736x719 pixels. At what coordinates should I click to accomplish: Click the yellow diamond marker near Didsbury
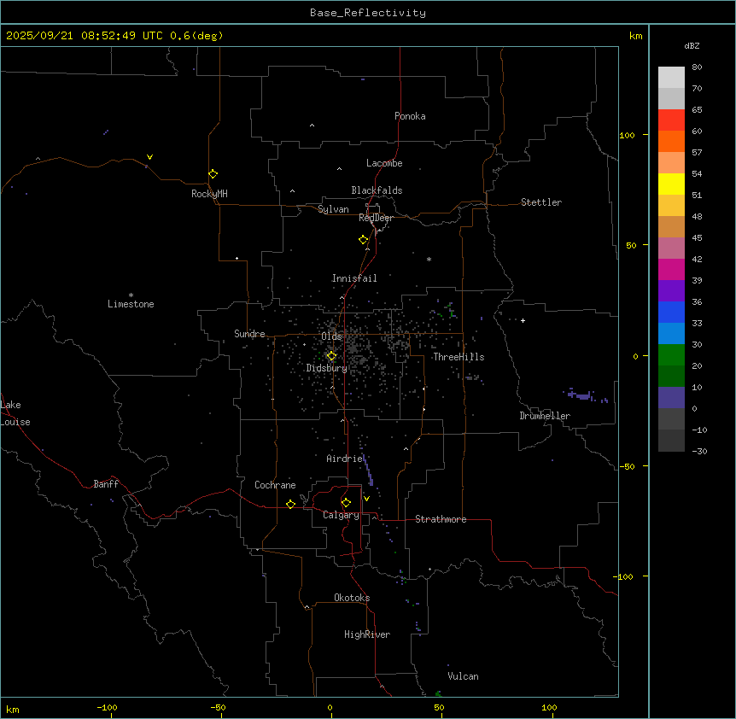[x=331, y=356]
